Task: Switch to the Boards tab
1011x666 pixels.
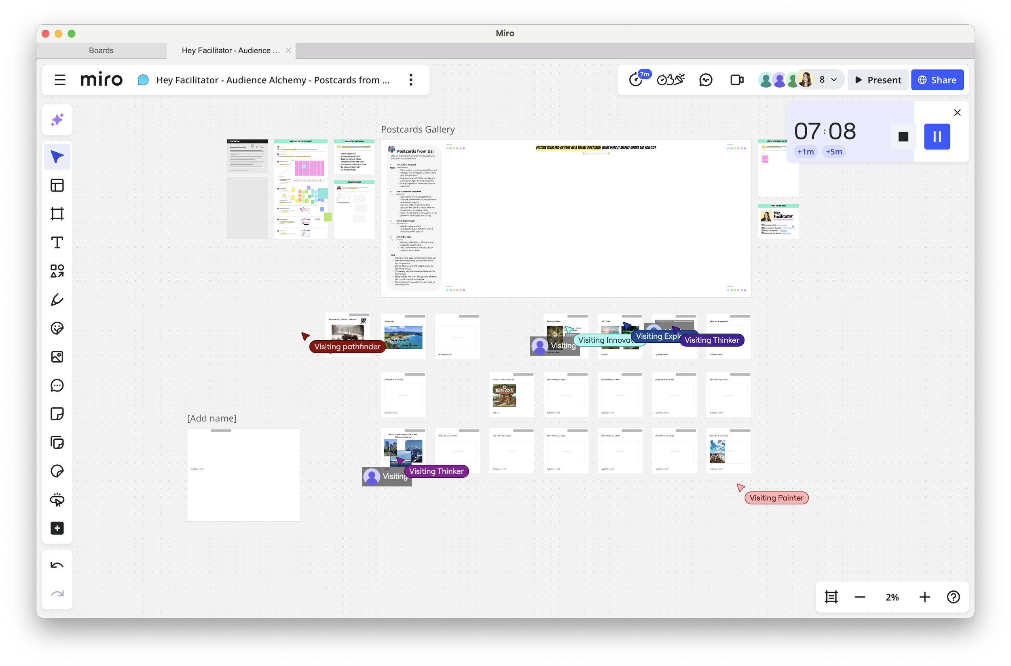Action: coord(101,51)
